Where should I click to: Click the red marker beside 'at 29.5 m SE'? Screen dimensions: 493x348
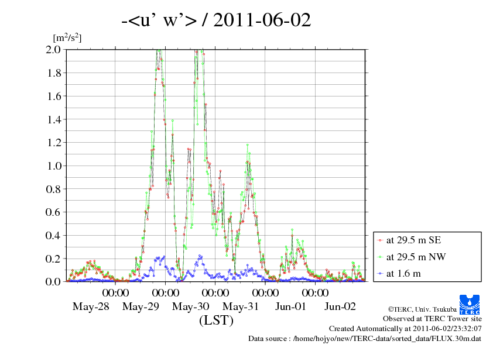[381, 240]
